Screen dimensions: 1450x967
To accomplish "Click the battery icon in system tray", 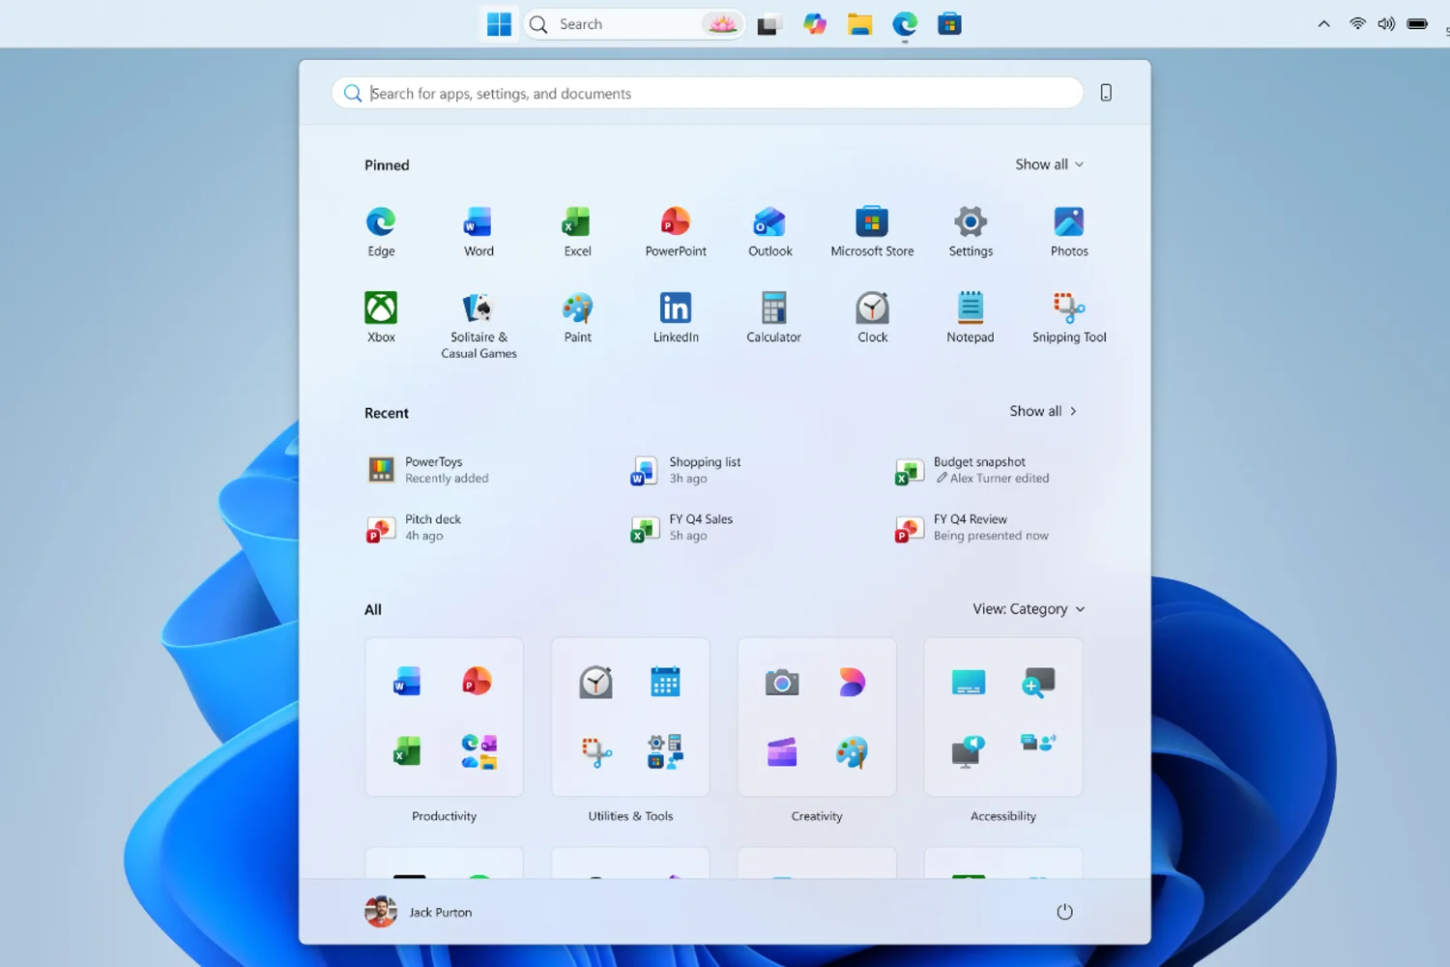I will click(x=1417, y=24).
